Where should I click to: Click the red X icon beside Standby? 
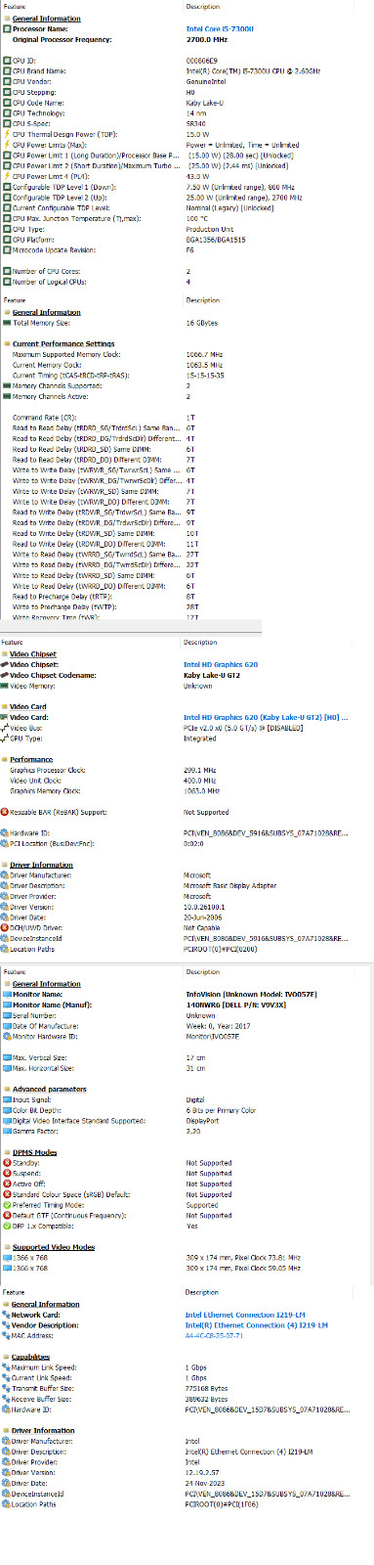tap(6, 1163)
